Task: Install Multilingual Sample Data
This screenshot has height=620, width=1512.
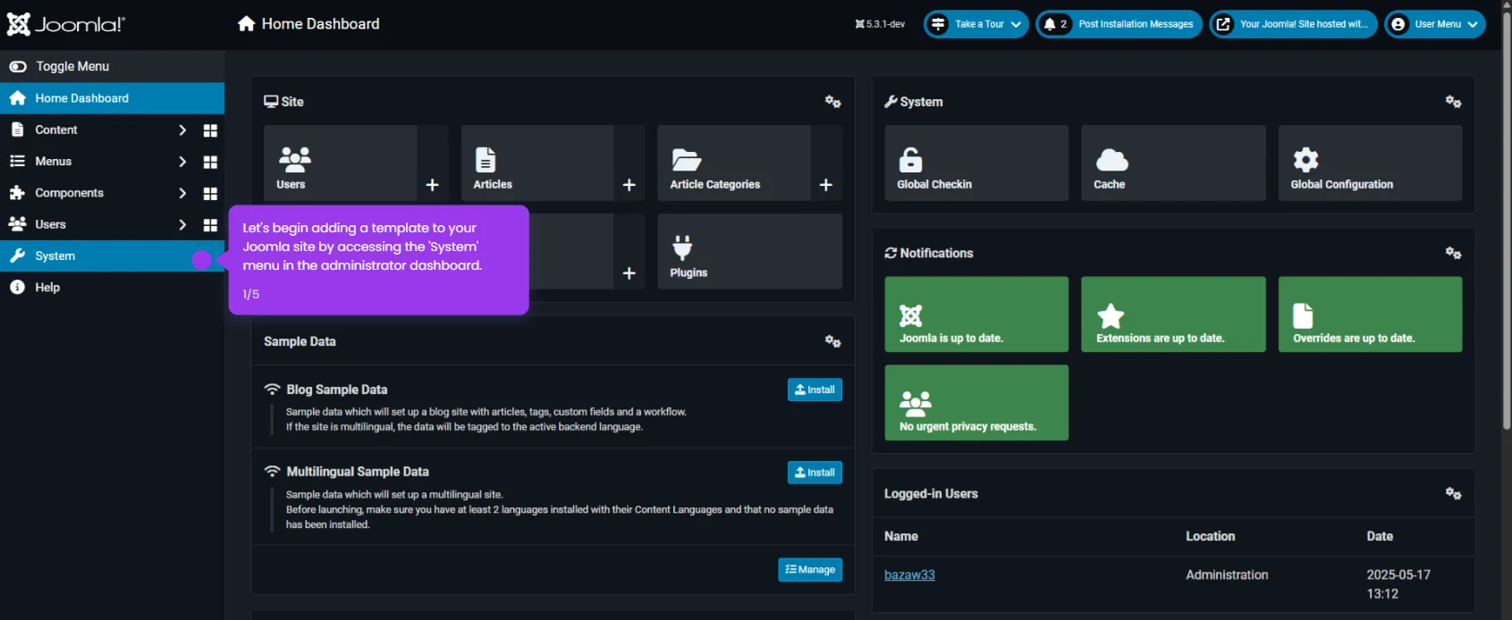Action: pos(815,473)
